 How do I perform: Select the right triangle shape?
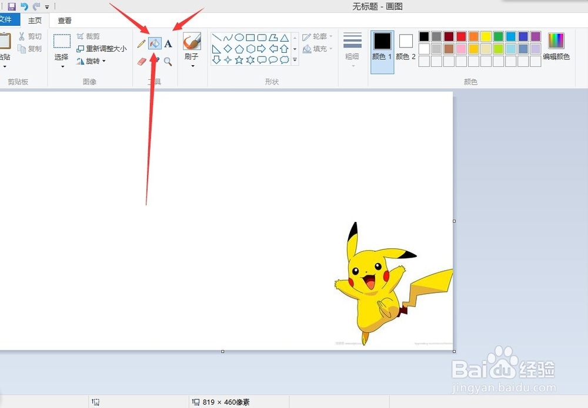click(216, 49)
